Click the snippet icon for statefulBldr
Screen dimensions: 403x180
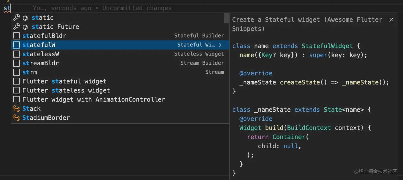(x=17, y=36)
